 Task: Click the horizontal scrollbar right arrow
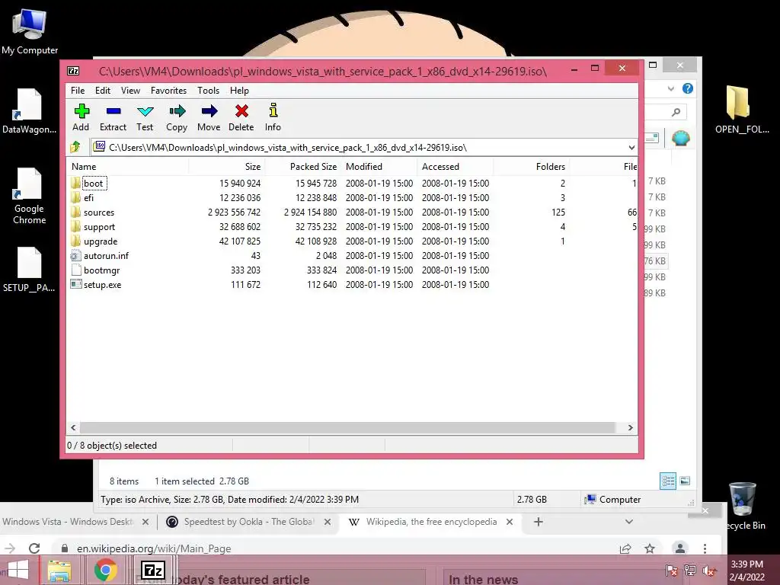click(x=630, y=428)
